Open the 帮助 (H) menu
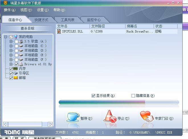The width and height of the screenshot is (188, 139). click(59, 10)
